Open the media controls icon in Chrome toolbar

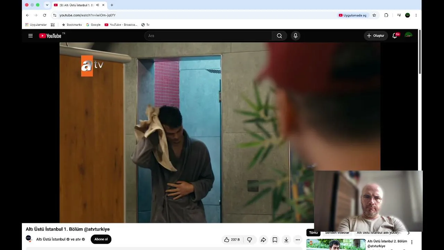click(x=399, y=15)
